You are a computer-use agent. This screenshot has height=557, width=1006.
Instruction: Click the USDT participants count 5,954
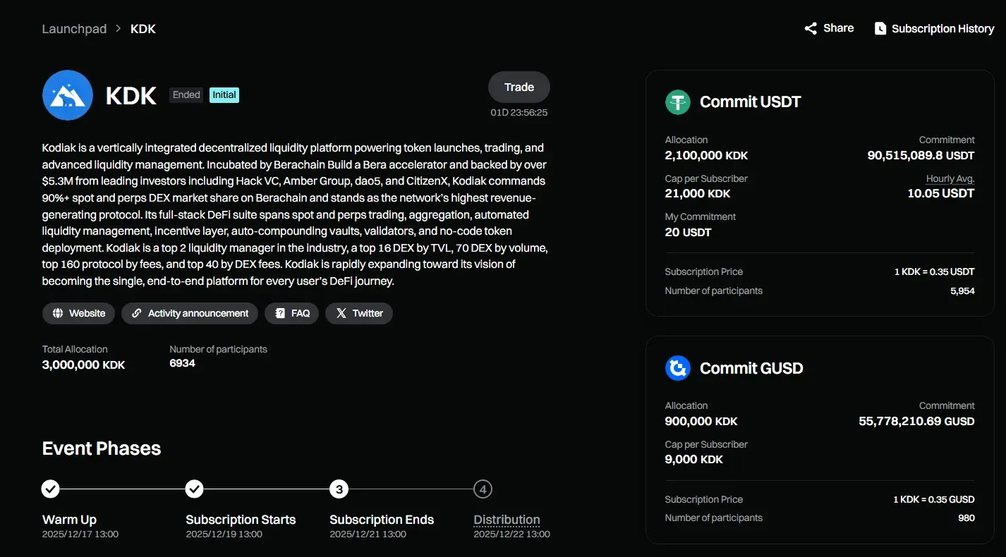click(x=962, y=291)
